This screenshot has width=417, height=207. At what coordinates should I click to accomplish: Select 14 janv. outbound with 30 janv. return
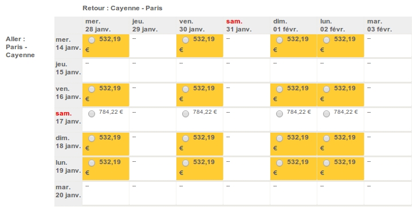tap(186, 40)
